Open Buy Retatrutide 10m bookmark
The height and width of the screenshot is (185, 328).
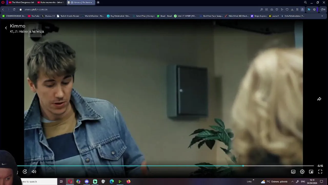(x=119, y=16)
